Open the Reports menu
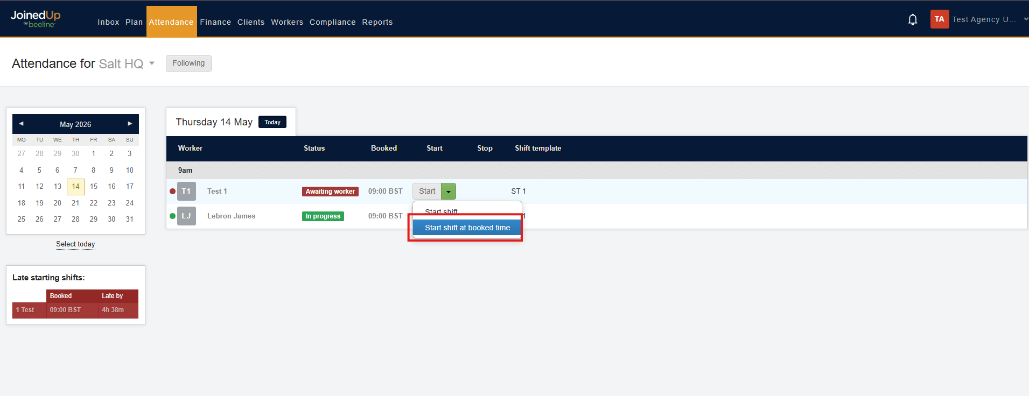The image size is (1029, 396). (377, 22)
